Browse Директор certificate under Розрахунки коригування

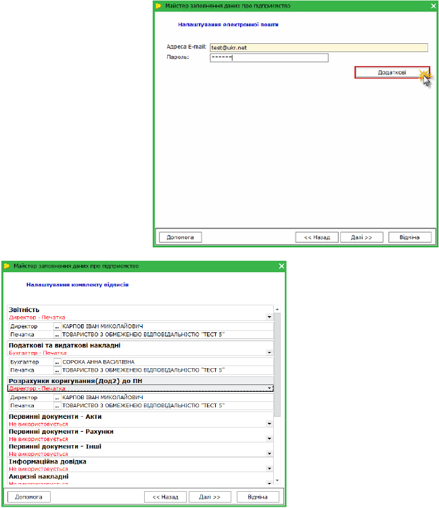pos(57,397)
